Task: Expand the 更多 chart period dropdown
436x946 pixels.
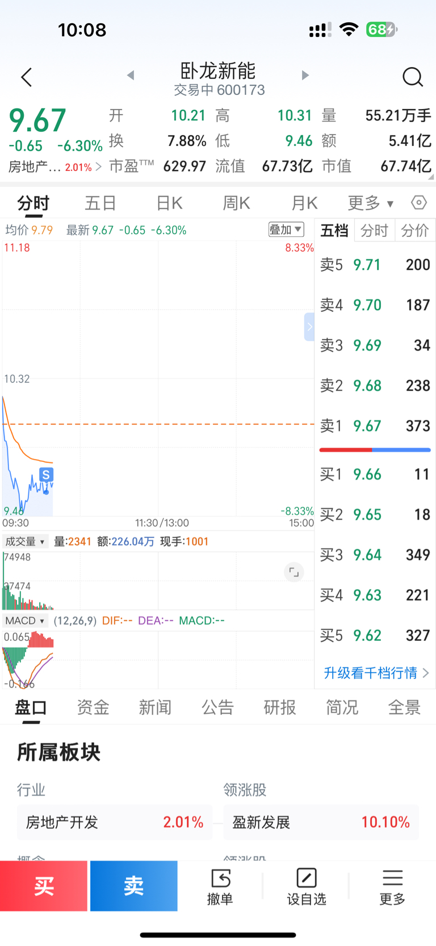Action: tap(370, 203)
